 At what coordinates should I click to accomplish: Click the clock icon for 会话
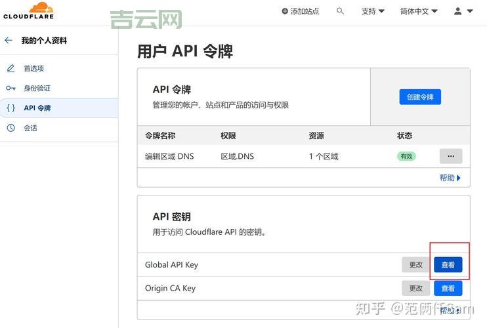pyautogui.click(x=11, y=128)
